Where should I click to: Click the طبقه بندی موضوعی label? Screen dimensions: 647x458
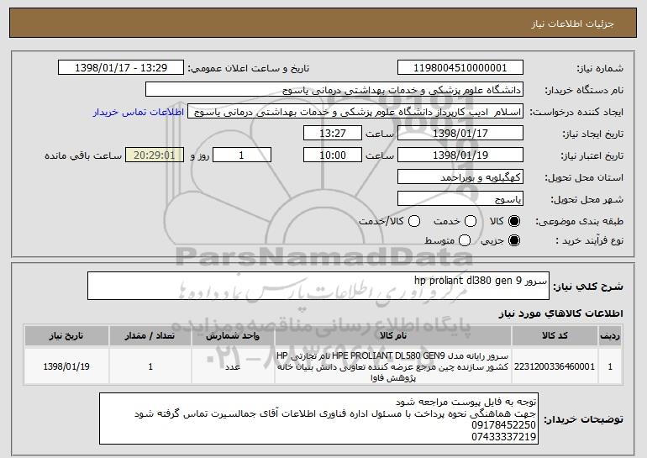coord(579,222)
